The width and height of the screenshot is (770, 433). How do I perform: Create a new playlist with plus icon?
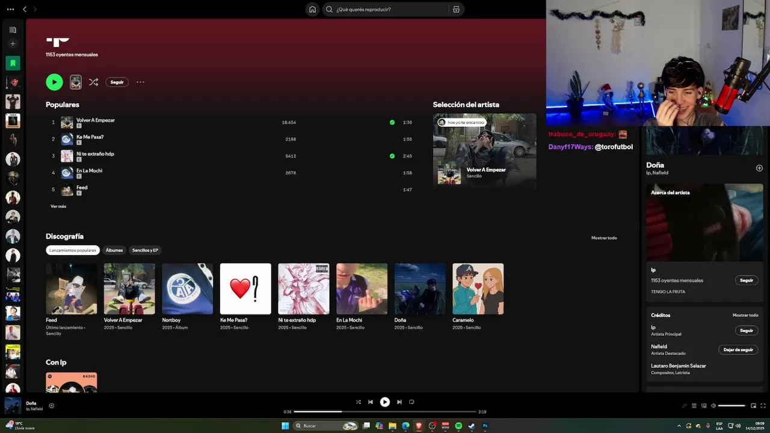click(x=13, y=43)
